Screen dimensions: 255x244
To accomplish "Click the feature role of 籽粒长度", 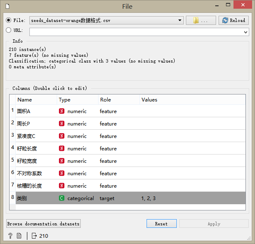I will [x=108, y=149].
